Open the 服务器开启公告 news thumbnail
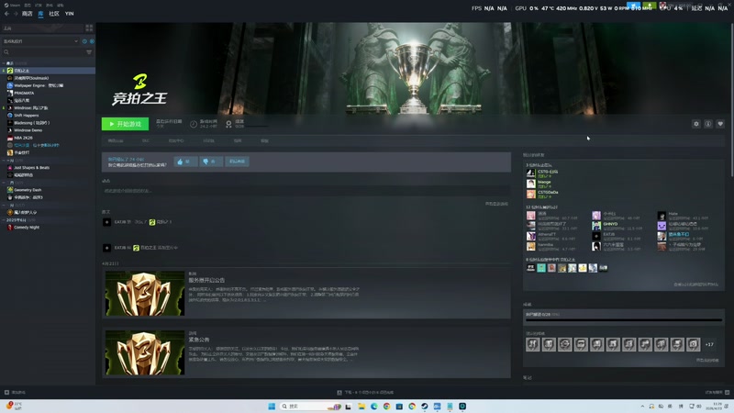This screenshot has height=413, width=734. tap(145, 294)
